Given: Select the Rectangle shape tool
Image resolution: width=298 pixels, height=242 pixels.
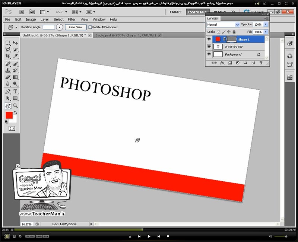Looking at the screenshot, I should coord(15,98).
